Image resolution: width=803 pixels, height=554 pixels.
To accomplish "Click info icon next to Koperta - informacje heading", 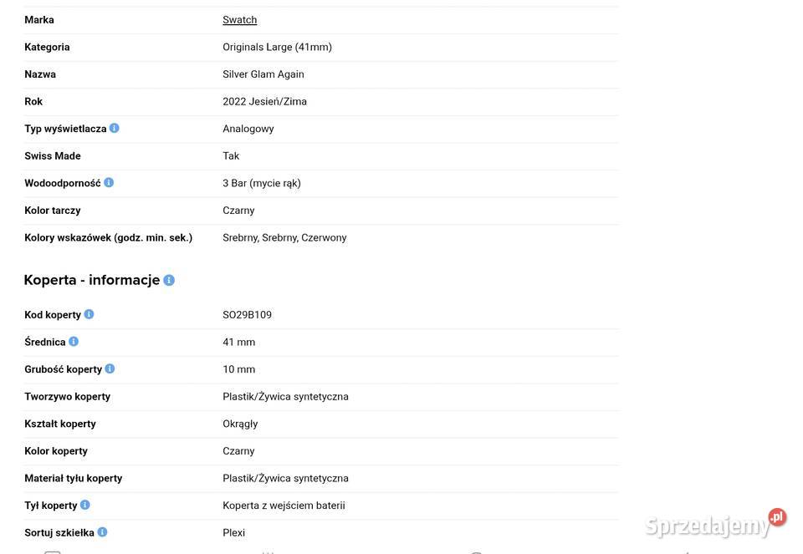I will coord(169,280).
